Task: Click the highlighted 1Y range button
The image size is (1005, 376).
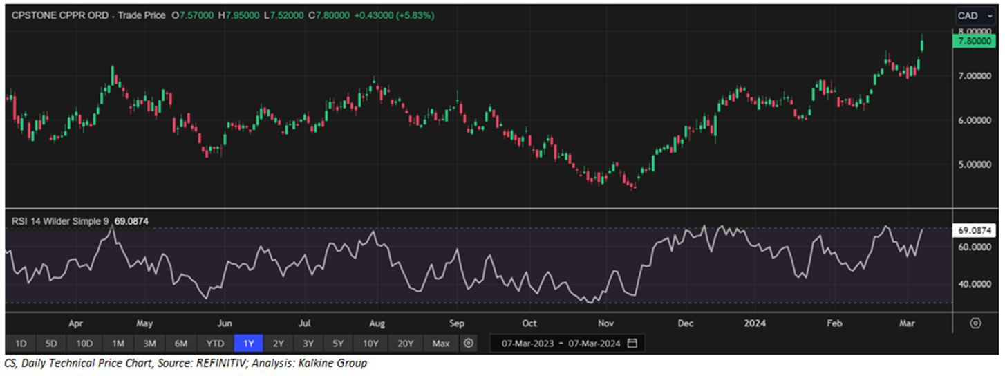Action: tap(248, 344)
